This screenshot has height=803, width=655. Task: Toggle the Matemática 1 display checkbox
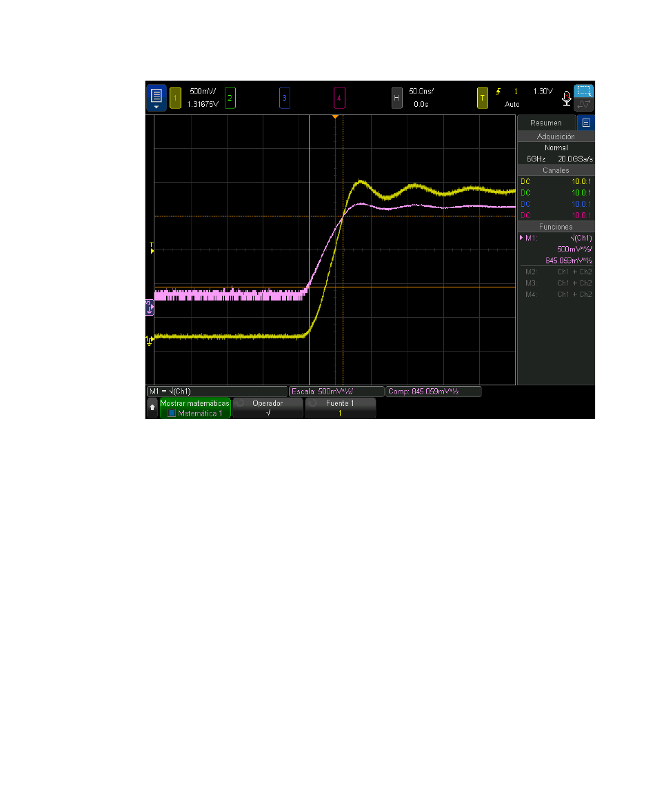tap(172, 414)
